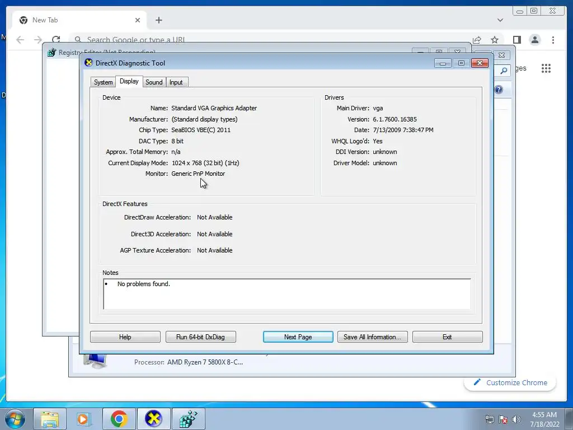Open Chrome from the taskbar

(119, 419)
